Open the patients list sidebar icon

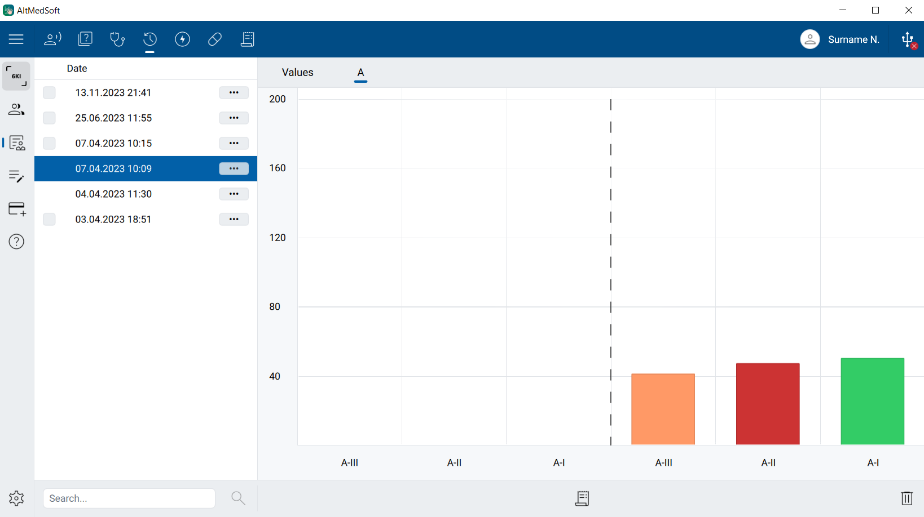point(16,109)
